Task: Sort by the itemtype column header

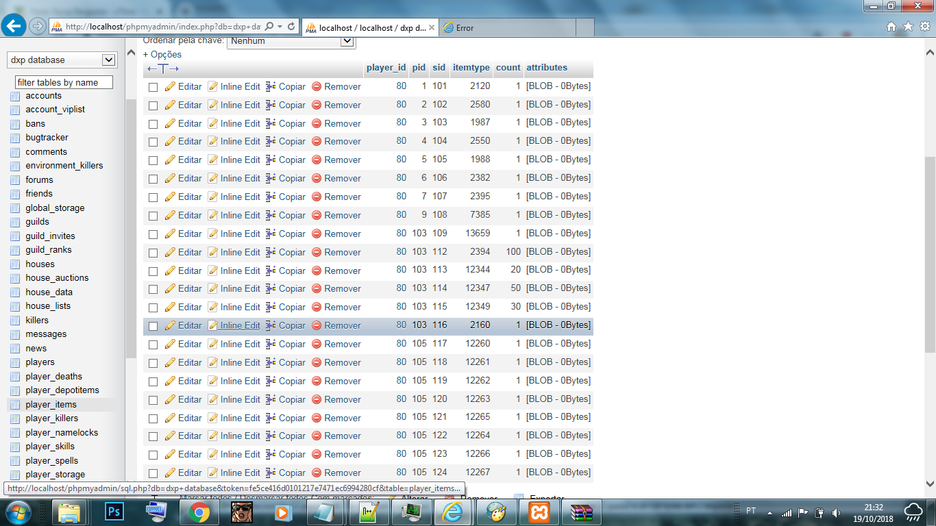Action: pyautogui.click(x=471, y=68)
